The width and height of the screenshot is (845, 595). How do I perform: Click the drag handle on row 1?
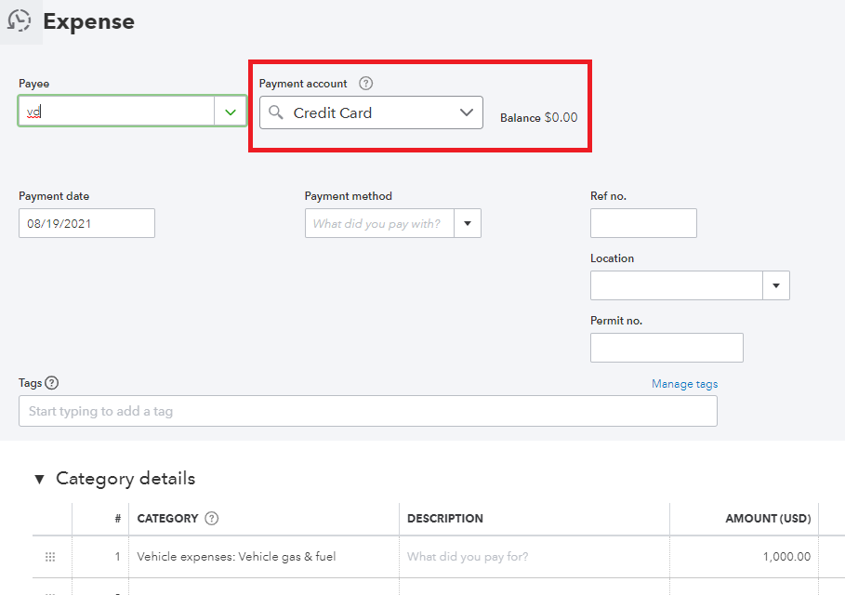50,557
